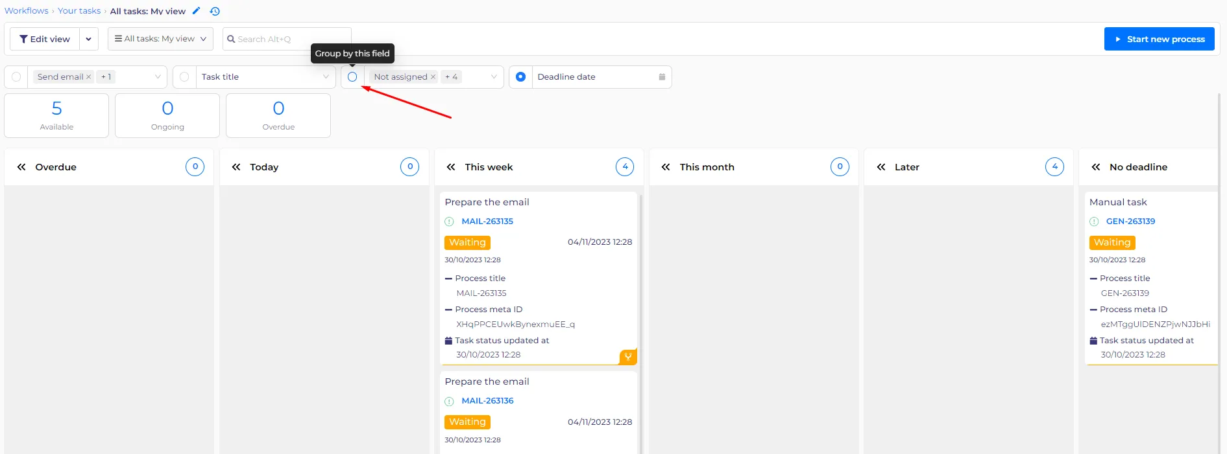Collapse the No deadline column
This screenshot has height=454, width=1227.
click(x=1096, y=167)
